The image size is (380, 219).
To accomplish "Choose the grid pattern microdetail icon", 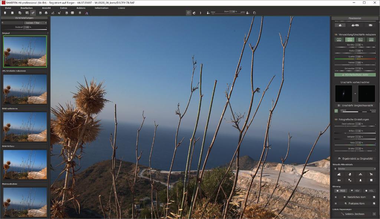I will click(x=371, y=180).
